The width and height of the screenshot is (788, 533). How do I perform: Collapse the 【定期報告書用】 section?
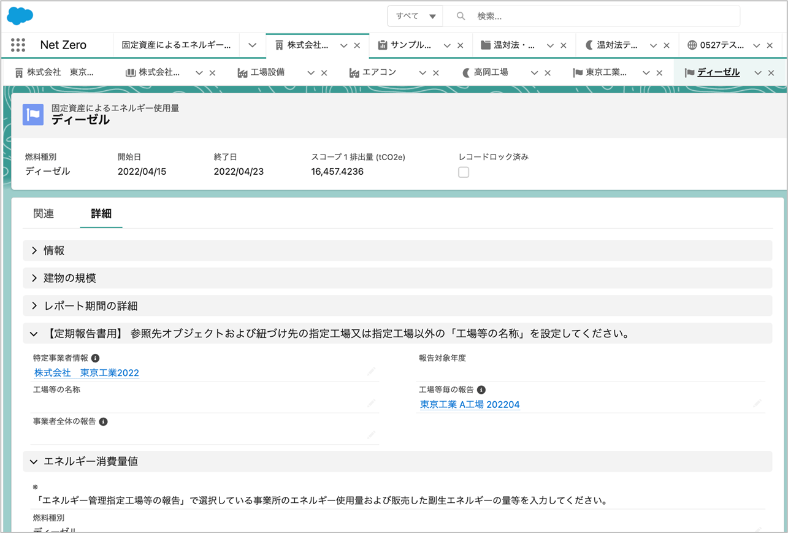coord(397,334)
